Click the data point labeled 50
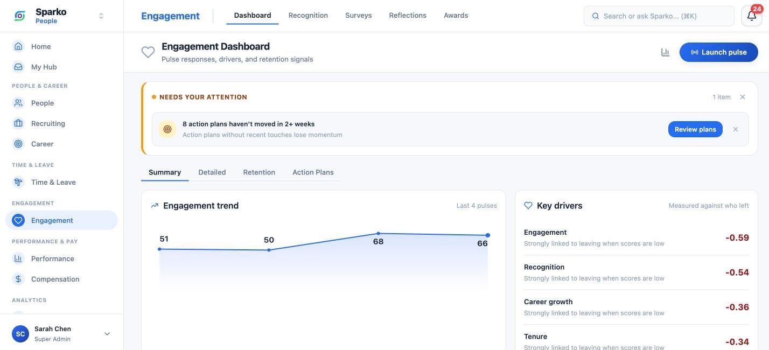The width and height of the screenshot is (769, 350). [x=269, y=250]
